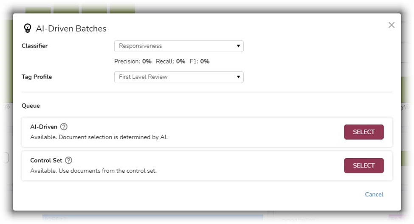
Task: Open the help icon next to AI-Driven
Action: [x=64, y=127]
